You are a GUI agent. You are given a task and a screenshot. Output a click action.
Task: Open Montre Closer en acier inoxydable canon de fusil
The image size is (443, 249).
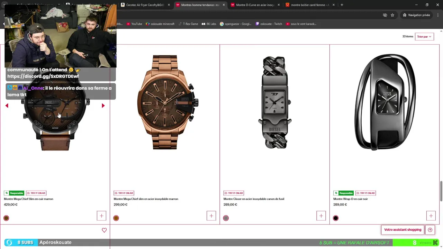(254, 199)
